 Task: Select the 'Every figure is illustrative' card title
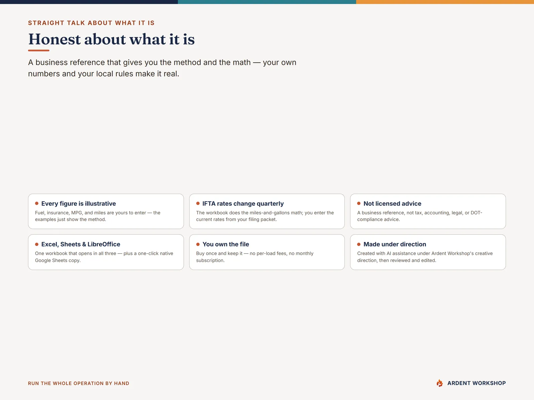pyautogui.click(x=78, y=203)
